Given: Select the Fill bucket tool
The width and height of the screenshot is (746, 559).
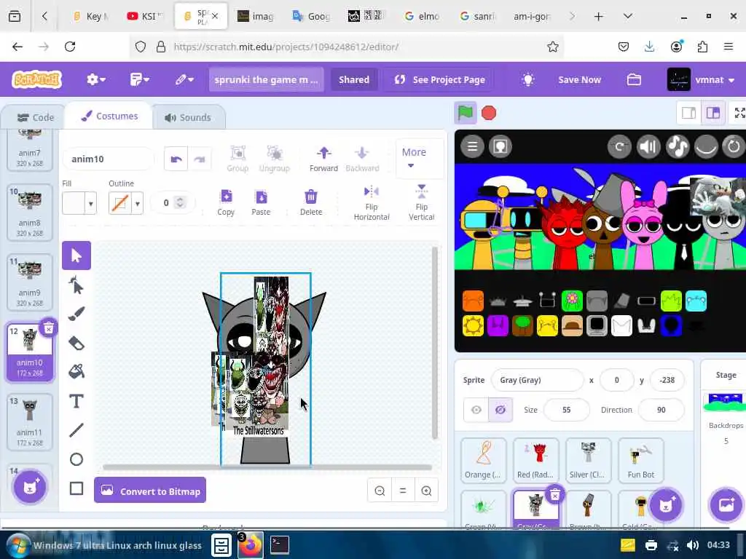Looking at the screenshot, I should click(76, 372).
